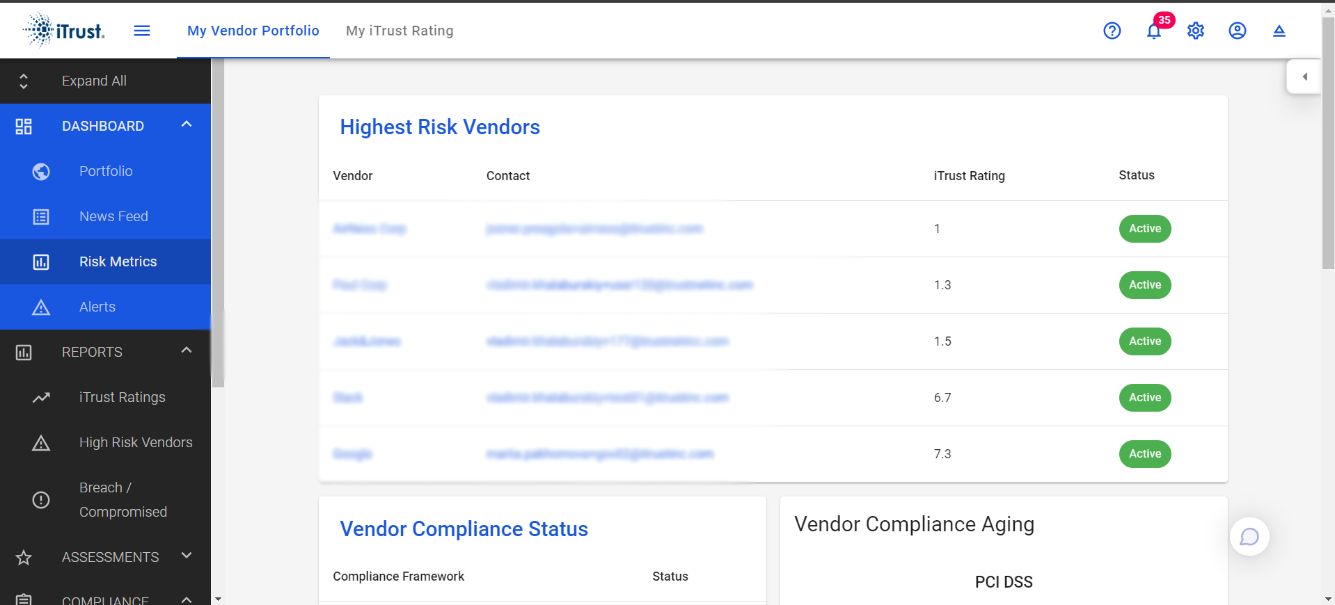Screen dimensions: 1335x605
Task: Open the chat bubble widget
Action: [1249, 537]
